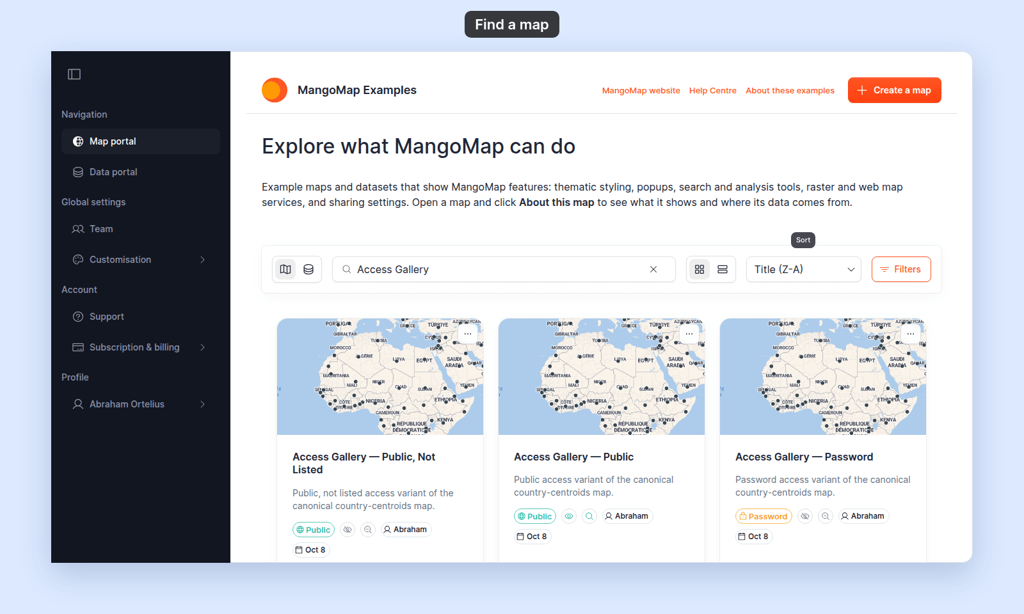The height and width of the screenshot is (614, 1024).
Task: Click visible-eye icon on Access Gallery — Public card
Action: [x=569, y=516]
